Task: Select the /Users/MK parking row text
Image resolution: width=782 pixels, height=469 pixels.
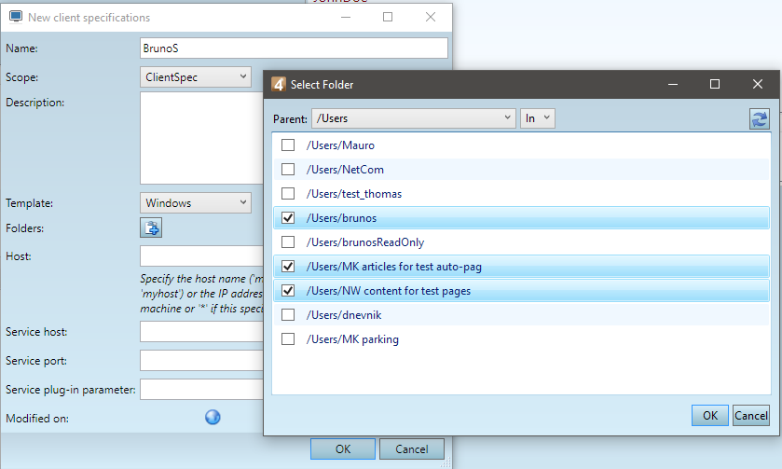Action: click(x=352, y=339)
